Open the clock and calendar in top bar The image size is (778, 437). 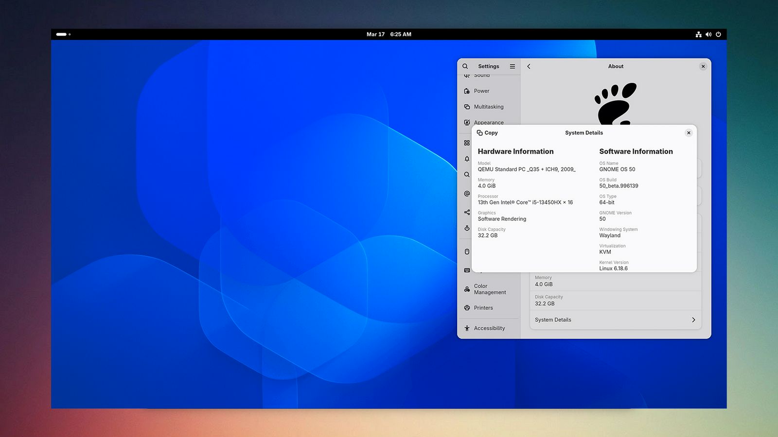pyautogui.click(x=389, y=34)
